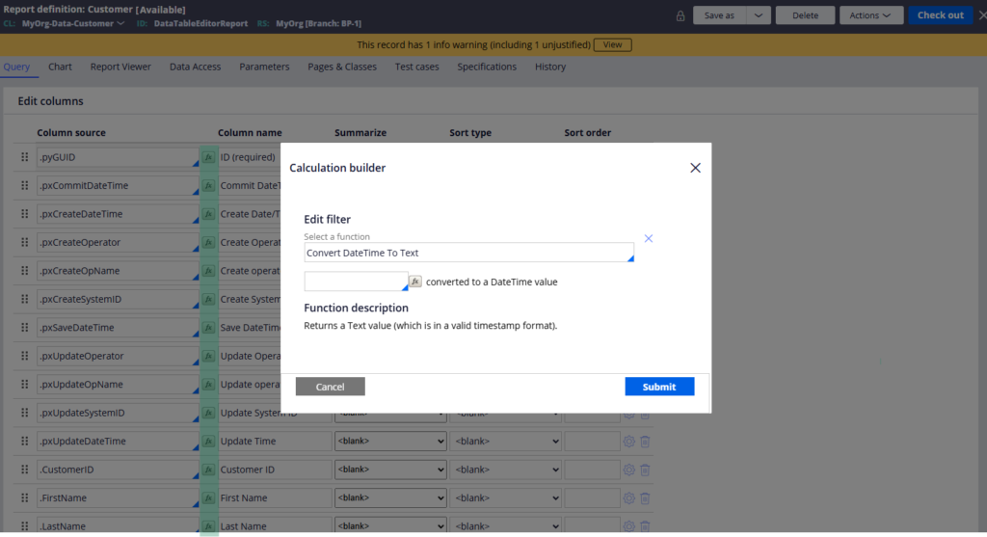Image resolution: width=987 pixels, height=537 pixels.
Task: Click Sort order field for Update Time
Action: coord(593,442)
